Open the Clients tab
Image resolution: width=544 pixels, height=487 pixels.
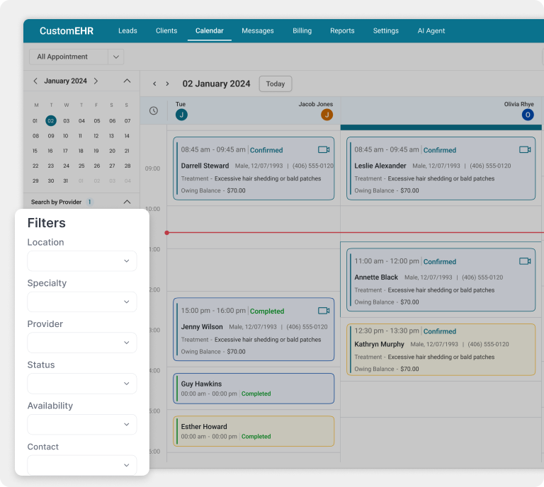click(166, 31)
